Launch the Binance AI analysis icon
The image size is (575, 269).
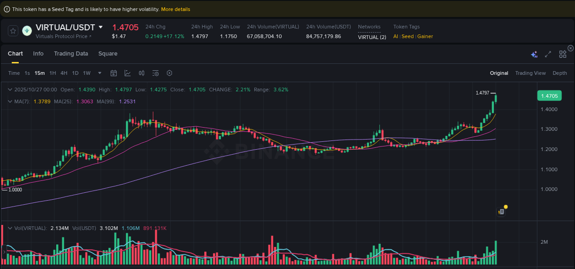tap(534, 54)
